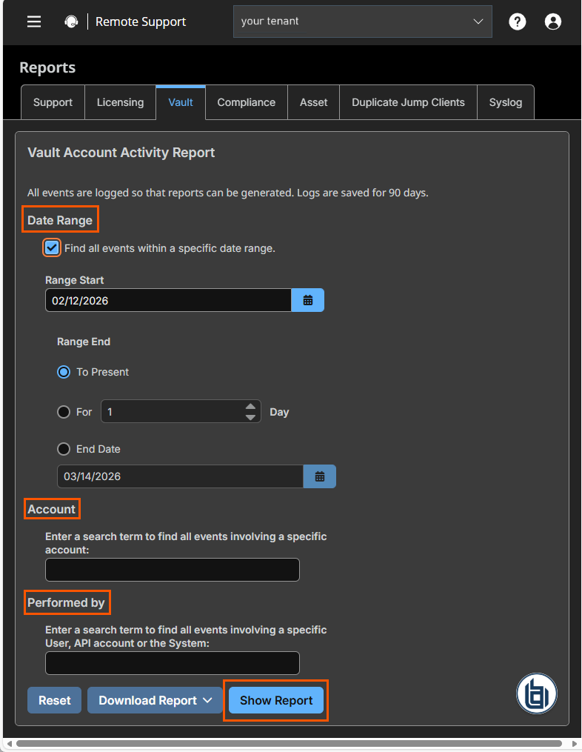Click the Account search term field
Image resolution: width=582 pixels, height=752 pixels.
[173, 570]
